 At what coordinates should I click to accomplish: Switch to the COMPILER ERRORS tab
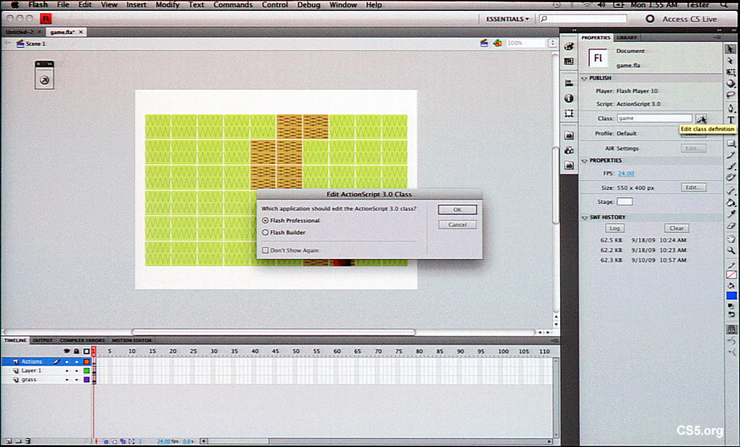pyautogui.click(x=82, y=340)
